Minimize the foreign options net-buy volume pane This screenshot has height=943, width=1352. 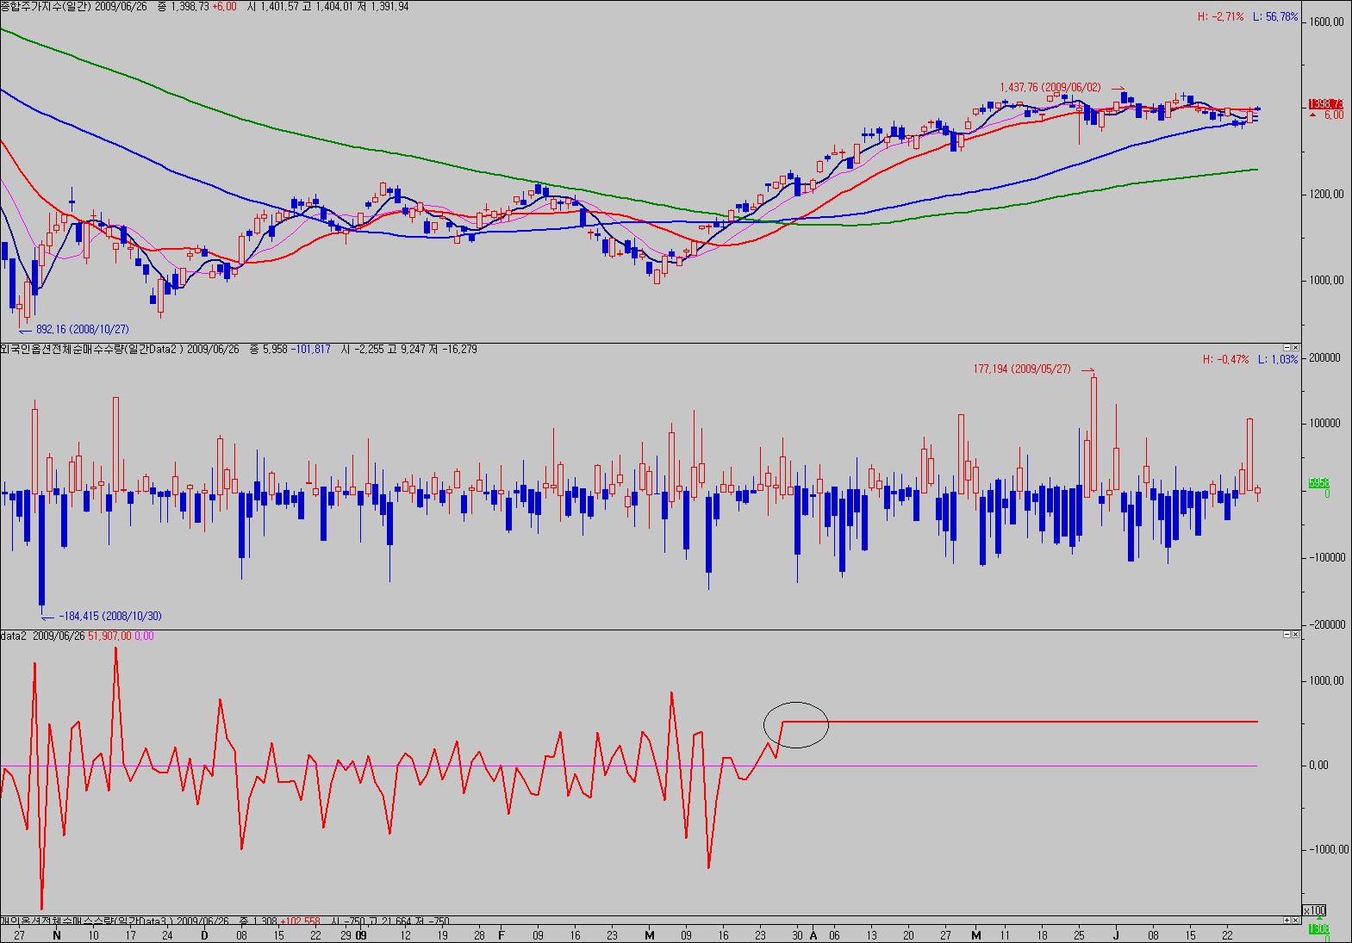pos(1286,348)
